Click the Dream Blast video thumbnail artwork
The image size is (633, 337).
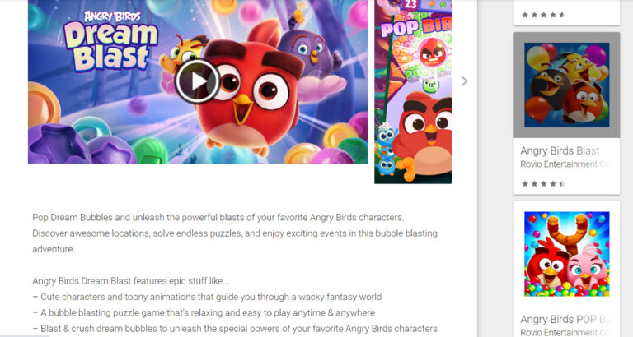pos(198,81)
